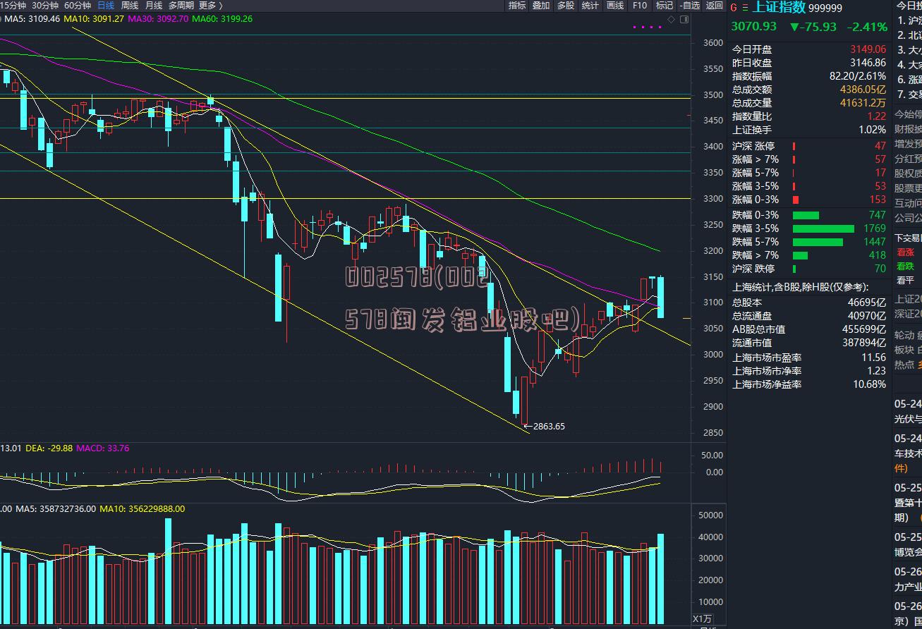Click the 流通市值 387894亿 row
The width and height of the screenshot is (922, 629).
pyautogui.click(x=809, y=343)
